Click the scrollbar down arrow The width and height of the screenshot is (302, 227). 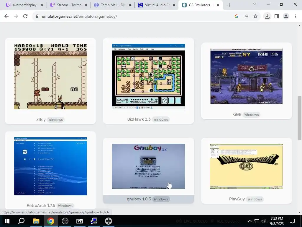click(300, 213)
